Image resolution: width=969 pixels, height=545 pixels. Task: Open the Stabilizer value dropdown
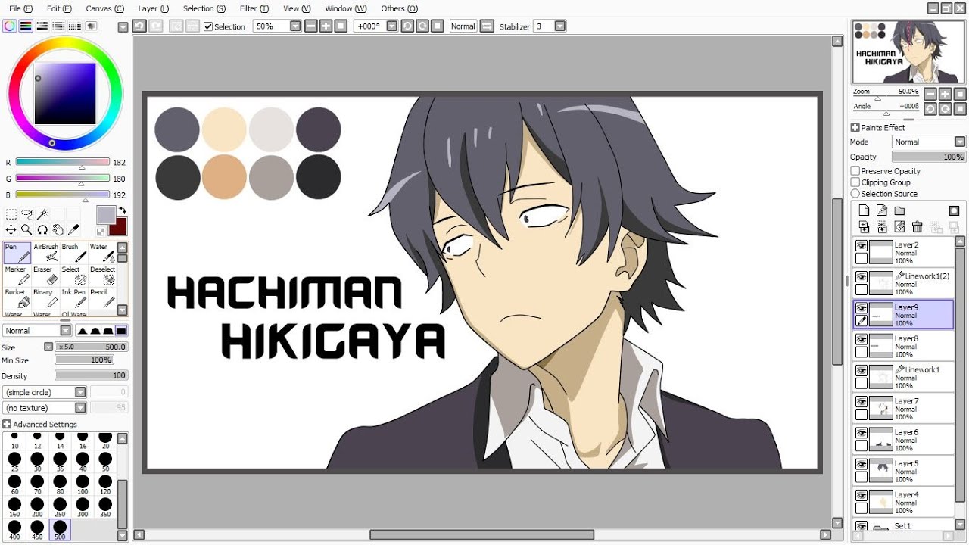point(560,26)
